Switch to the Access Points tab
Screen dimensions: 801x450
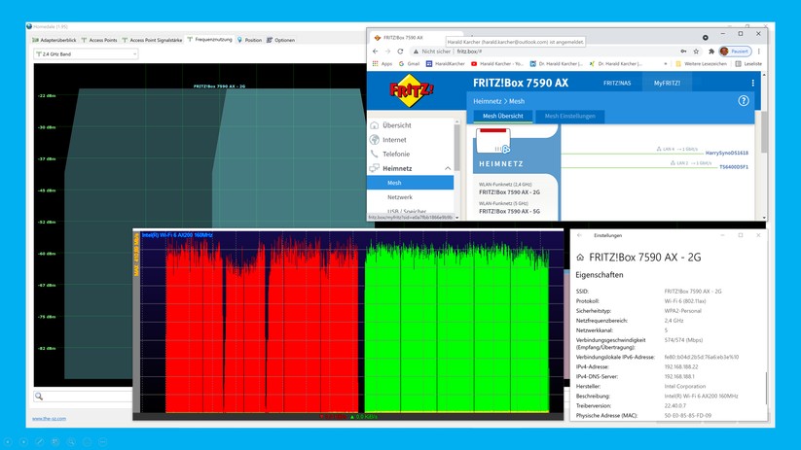click(x=99, y=40)
